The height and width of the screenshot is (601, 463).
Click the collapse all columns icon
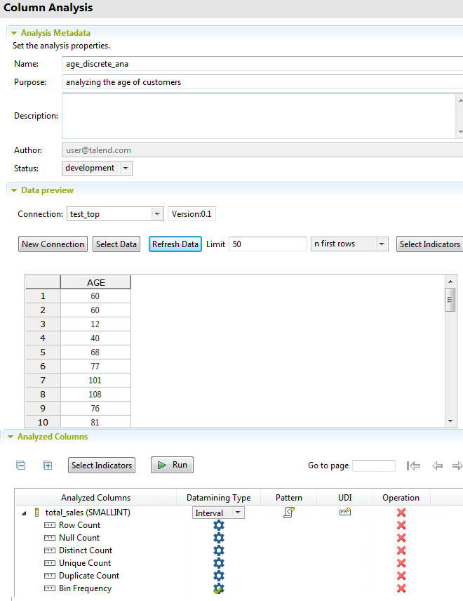(x=21, y=465)
